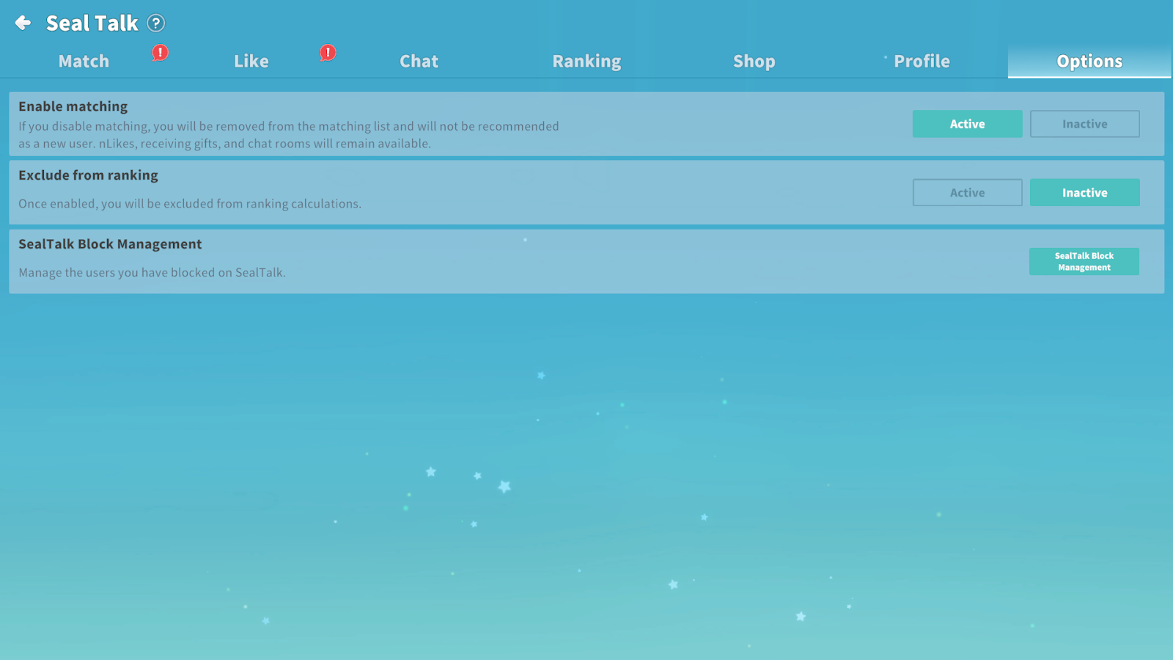Select the Options tab
This screenshot has height=660, width=1173.
[1089, 62]
